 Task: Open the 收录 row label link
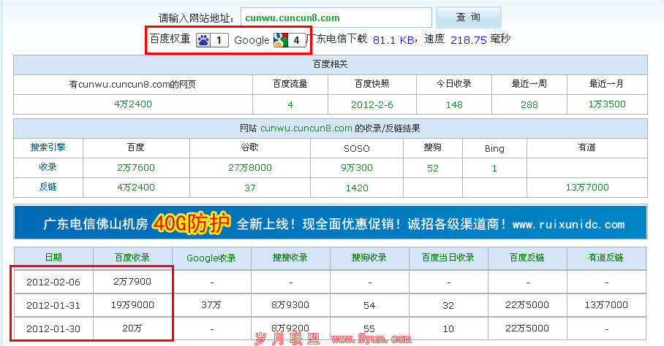point(48,167)
